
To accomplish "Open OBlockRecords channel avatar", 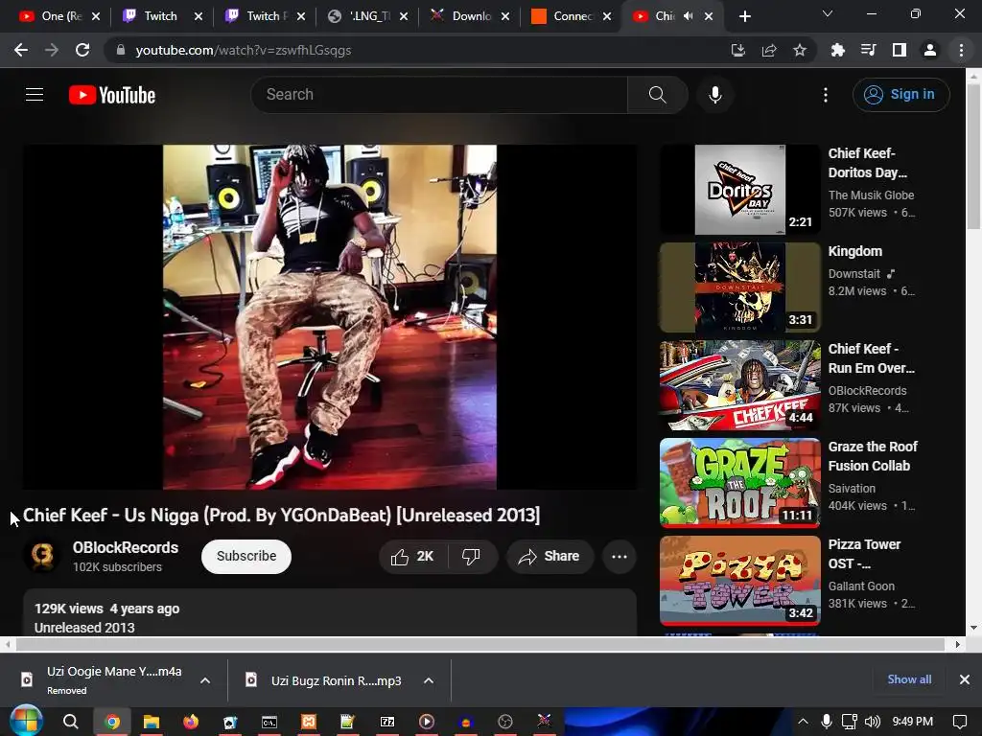I will [x=42, y=556].
